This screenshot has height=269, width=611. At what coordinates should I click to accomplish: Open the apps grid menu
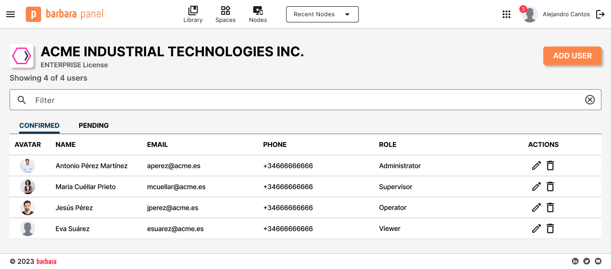tap(506, 14)
